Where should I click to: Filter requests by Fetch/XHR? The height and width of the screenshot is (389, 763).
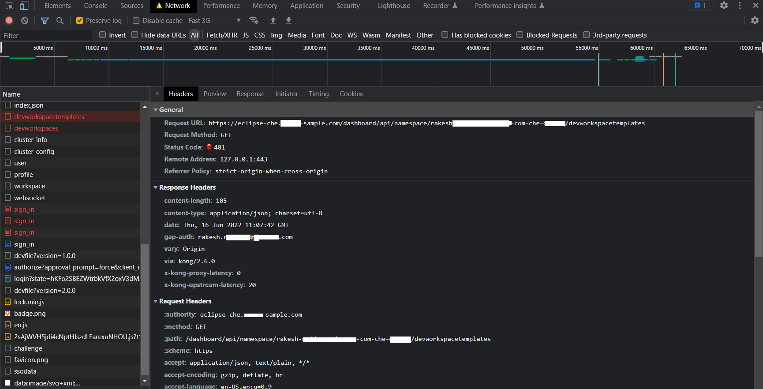coord(222,35)
